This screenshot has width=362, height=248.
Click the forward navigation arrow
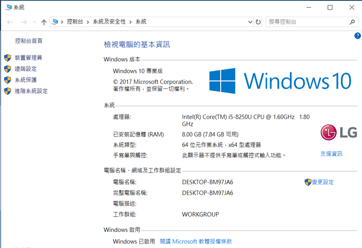pyautogui.click(x=24, y=22)
